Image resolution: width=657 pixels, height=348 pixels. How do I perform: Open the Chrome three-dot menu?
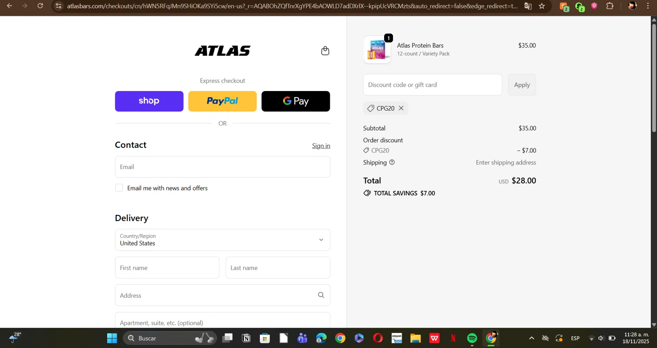(648, 6)
